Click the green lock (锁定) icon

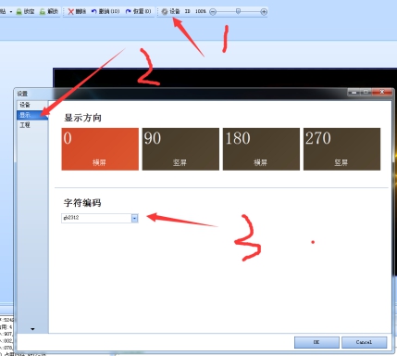(x=19, y=12)
